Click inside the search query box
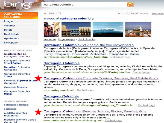The height and width of the screenshot is (123, 164). 85,4
